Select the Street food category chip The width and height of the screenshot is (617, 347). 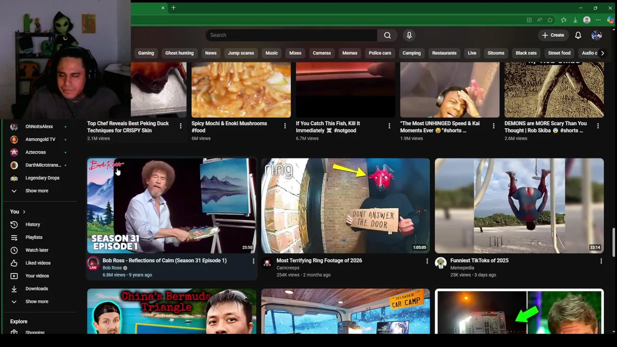pos(559,53)
